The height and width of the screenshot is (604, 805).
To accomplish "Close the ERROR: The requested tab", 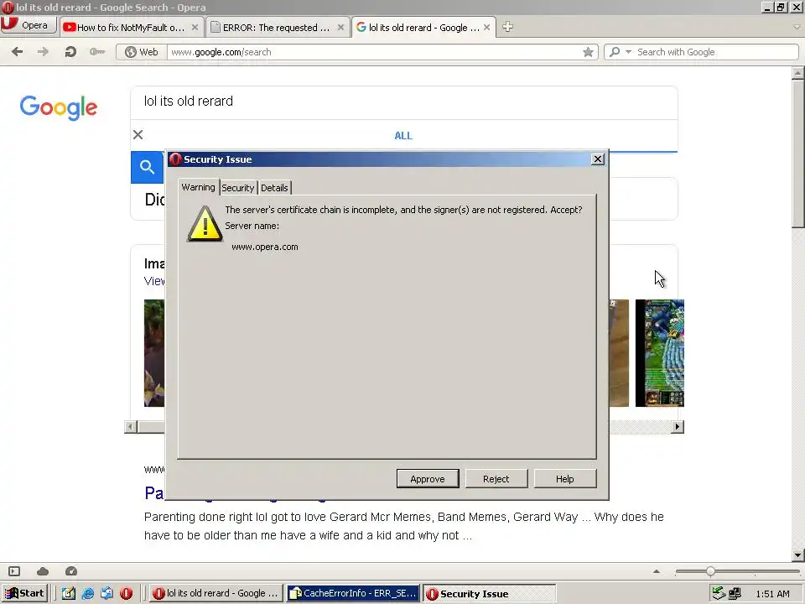I will 340,27.
